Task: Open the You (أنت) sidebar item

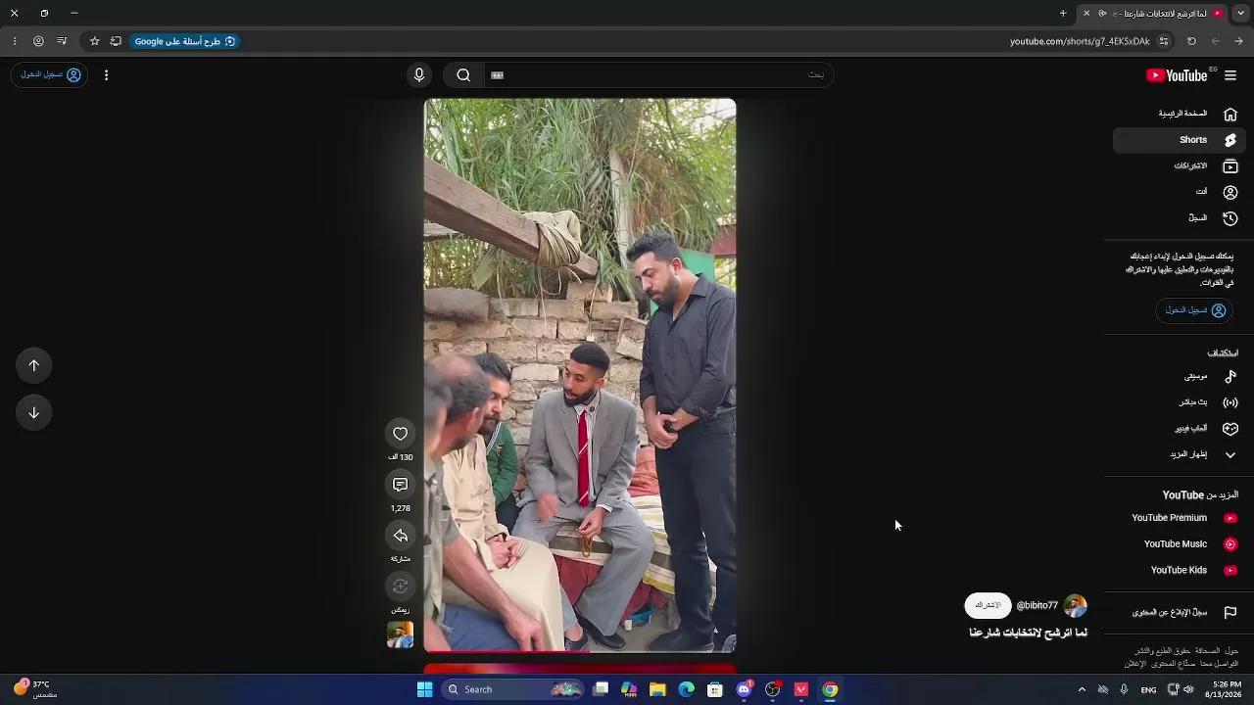Action: tap(1180, 192)
